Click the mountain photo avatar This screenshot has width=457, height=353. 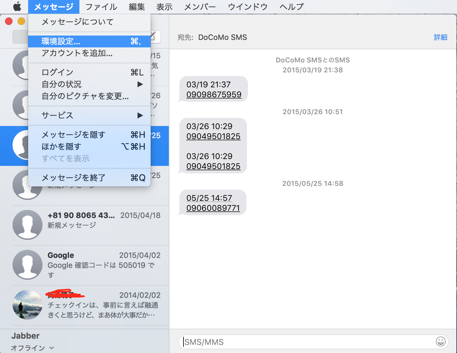tap(28, 305)
